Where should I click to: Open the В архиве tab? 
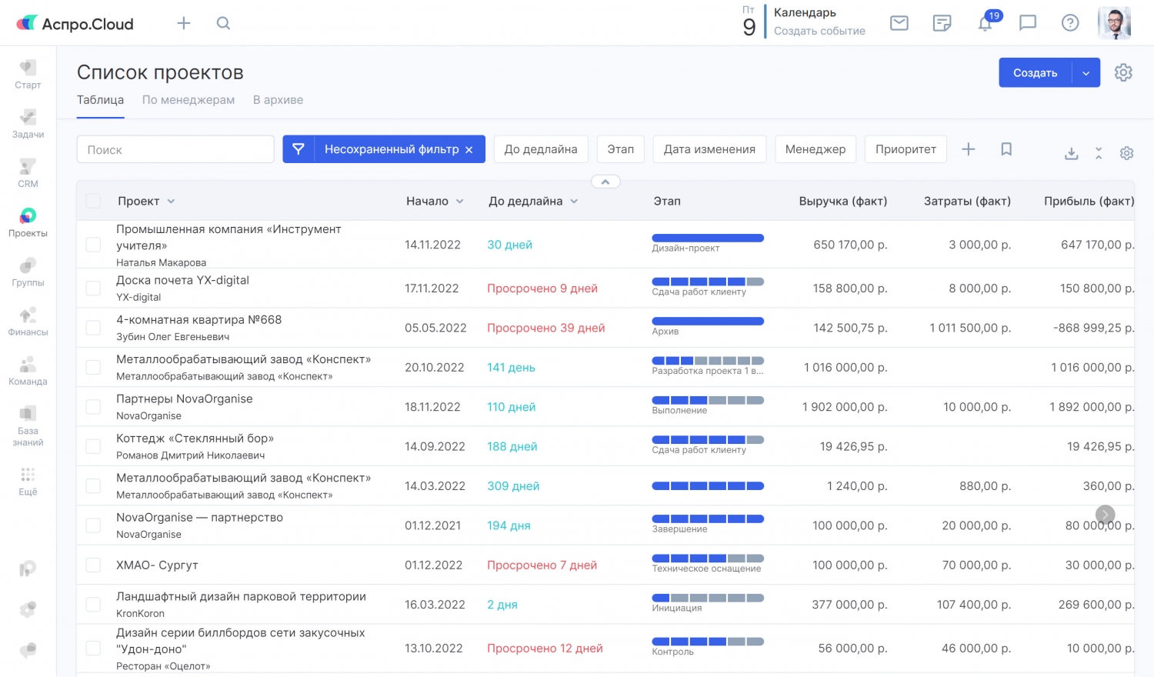click(x=278, y=100)
